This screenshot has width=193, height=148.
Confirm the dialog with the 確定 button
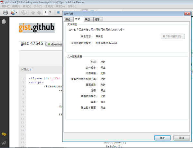click(162, 138)
